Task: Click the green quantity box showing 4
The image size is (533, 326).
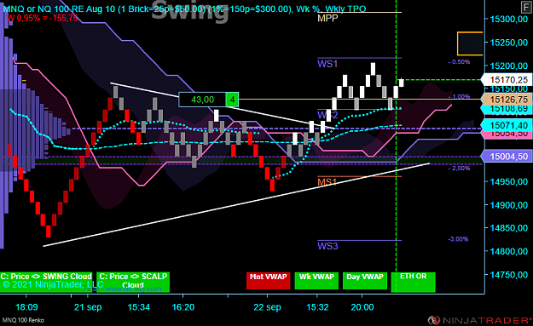Action: coord(232,100)
